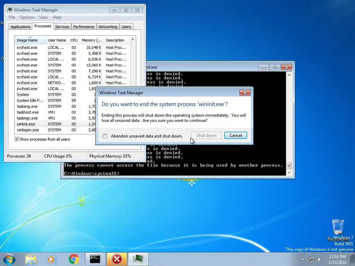355x266 pixels.
Task: Sort by User Name column header
Action: tap(57, 40)
